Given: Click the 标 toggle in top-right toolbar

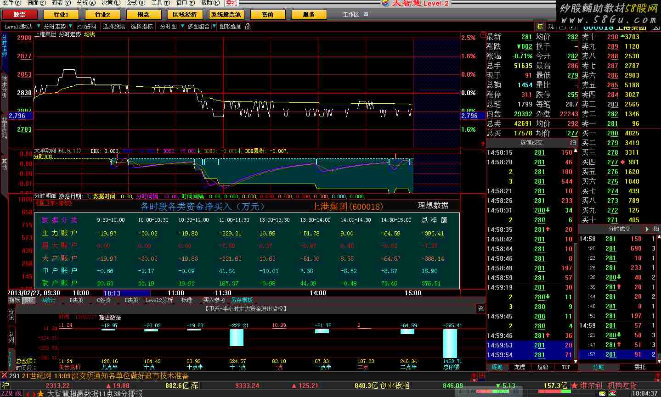Looking at the screenshot, I should [x=540, y=27].
